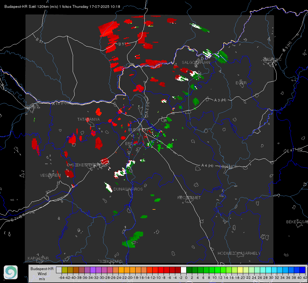Click the HÓDMEZŐVÁSÁRHELY city label
Viewport: 308px width, 283px height.
(239, 253)
